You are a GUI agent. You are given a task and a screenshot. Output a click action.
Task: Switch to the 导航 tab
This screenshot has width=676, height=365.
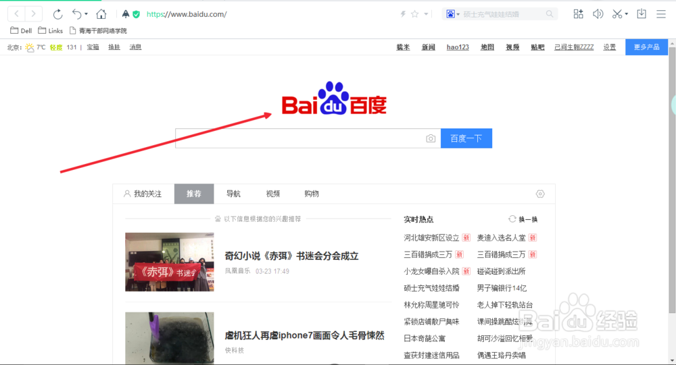coord(233,194)
